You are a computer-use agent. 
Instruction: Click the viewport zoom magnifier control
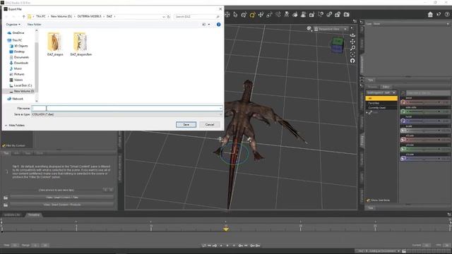click(352, 48)
